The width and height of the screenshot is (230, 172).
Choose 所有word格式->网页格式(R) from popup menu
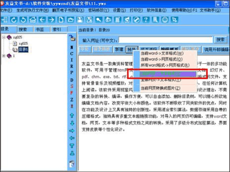pos(165,65)
